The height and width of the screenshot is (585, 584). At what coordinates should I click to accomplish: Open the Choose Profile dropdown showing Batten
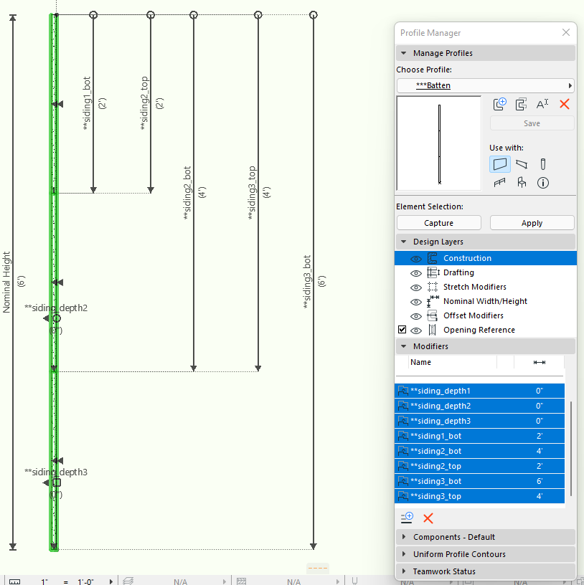(x=485, y=85)
